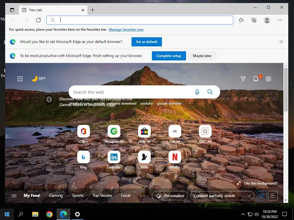Switch to the Gaming feed tab

click(56, 195)
